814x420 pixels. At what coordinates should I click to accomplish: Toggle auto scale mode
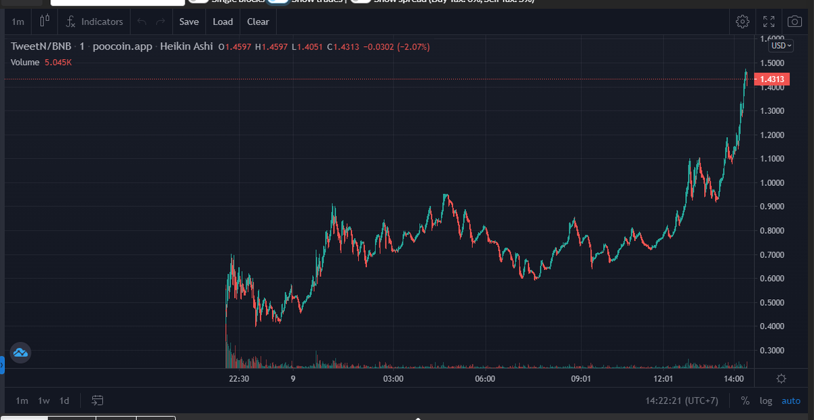pos(791,400)
